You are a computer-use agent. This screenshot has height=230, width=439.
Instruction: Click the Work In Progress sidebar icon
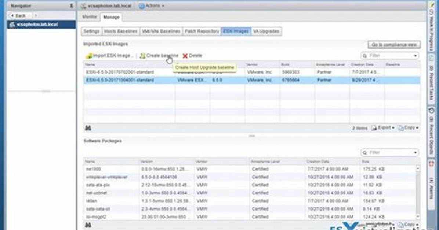coord(432,5)
